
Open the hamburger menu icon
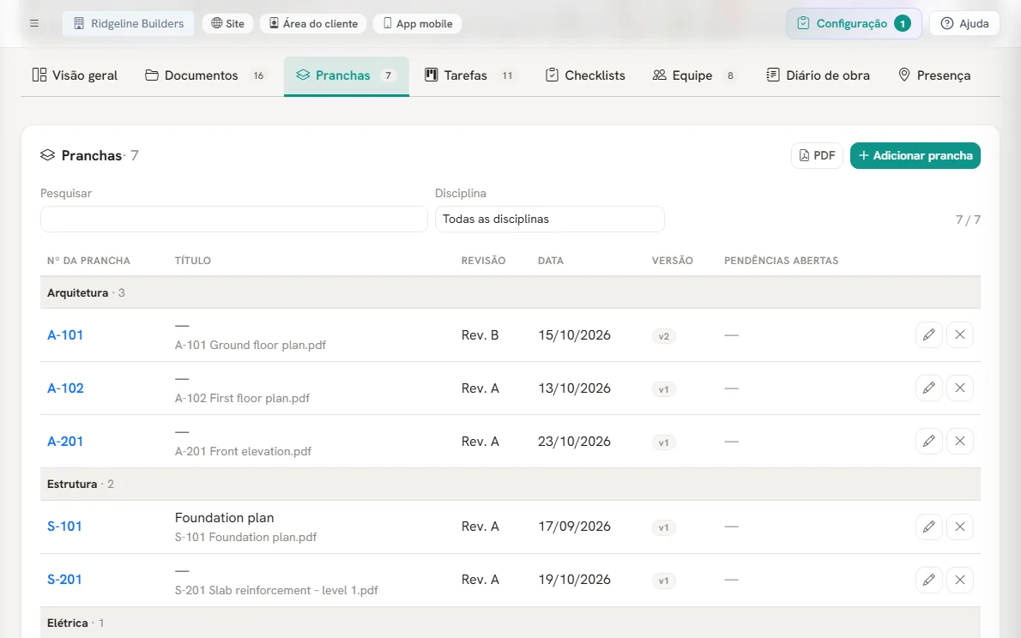34,23
